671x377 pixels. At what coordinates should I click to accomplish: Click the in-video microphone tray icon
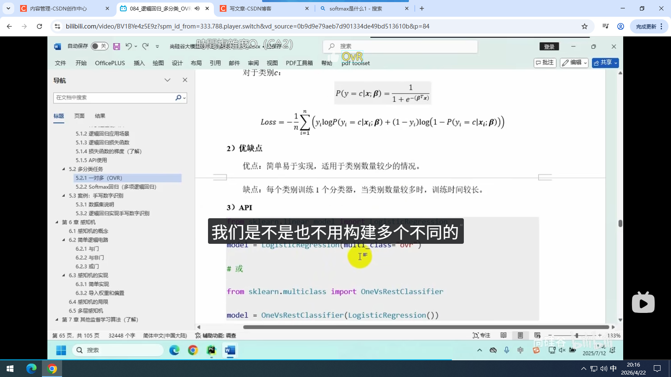coord(507,350)
